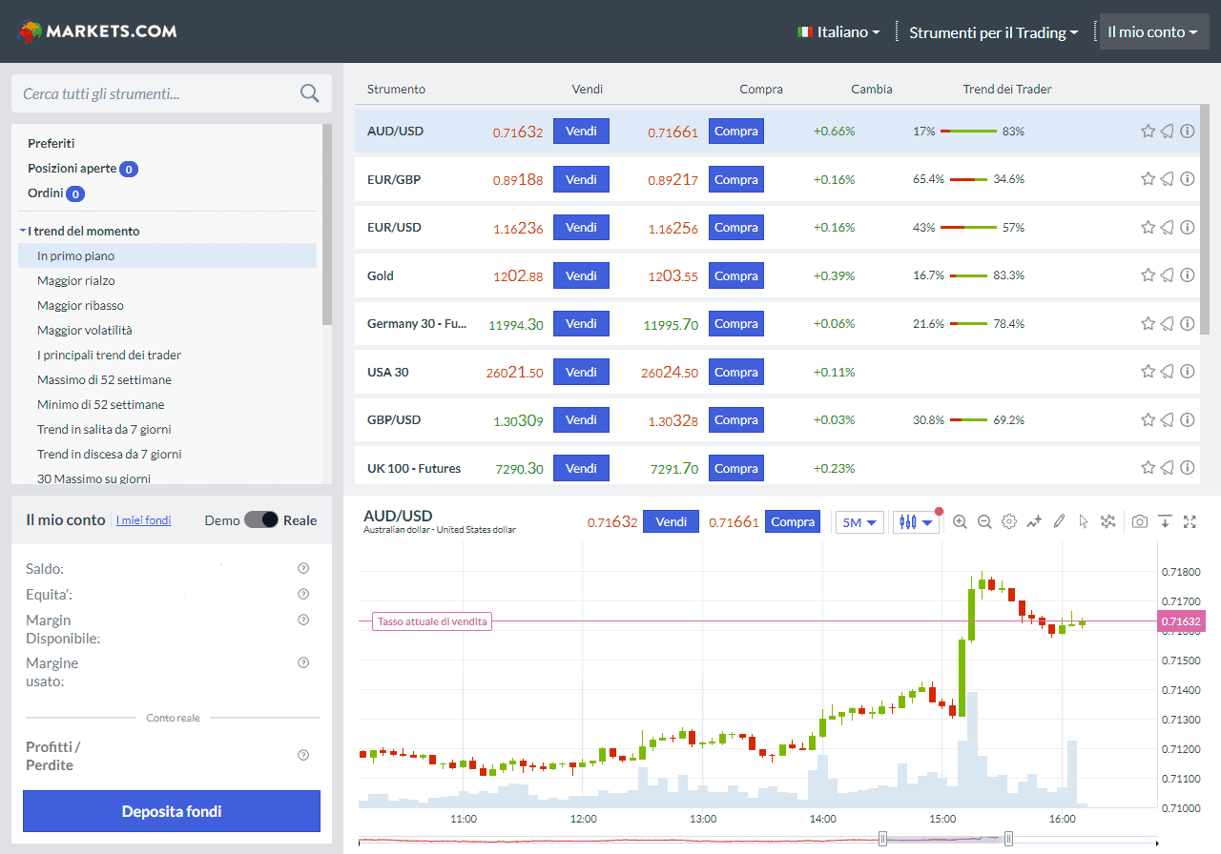Open the Italiano language dropdown

click(x=838, y=31)
